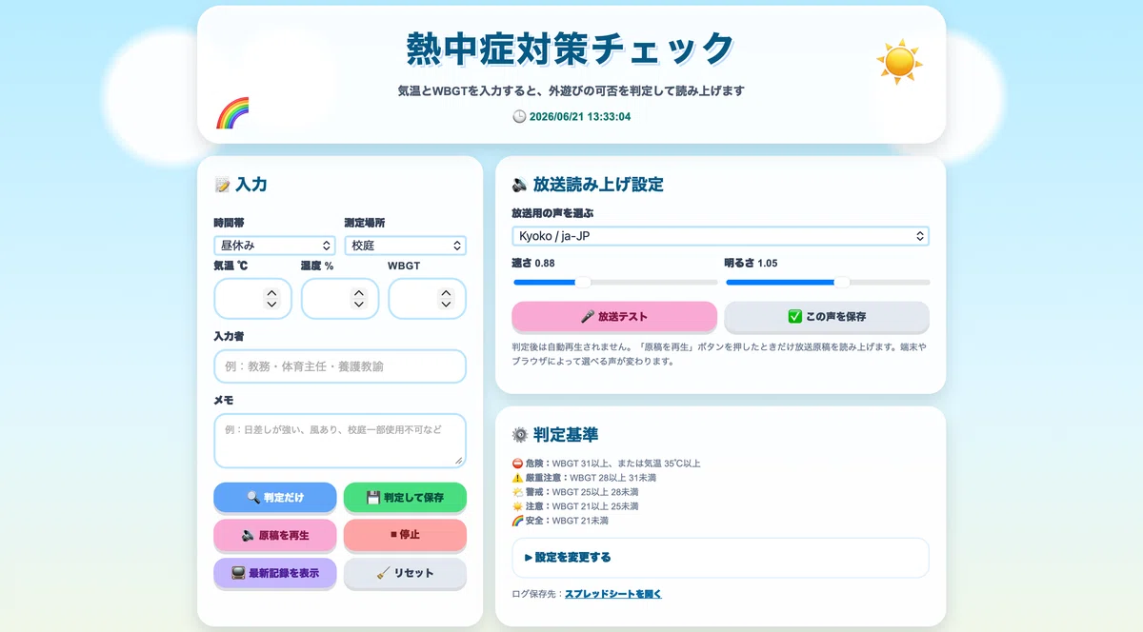Click the speaker icon in 放送読み上げ設定 heading
The height and width of the screenshot is (632, 1143).
pos(520,185)
